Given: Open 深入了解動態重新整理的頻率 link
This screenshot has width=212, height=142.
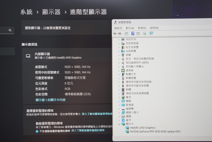Looking at the screenshot, I should [x=88, y=130].
